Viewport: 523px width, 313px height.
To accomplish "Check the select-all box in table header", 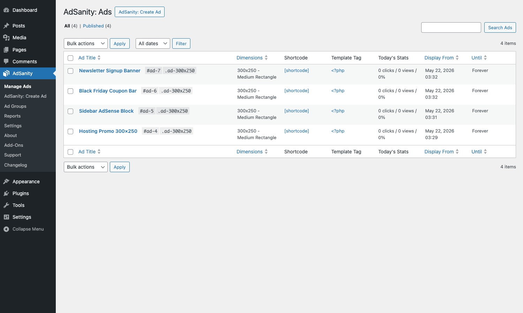I will click(x=70, y=58).
